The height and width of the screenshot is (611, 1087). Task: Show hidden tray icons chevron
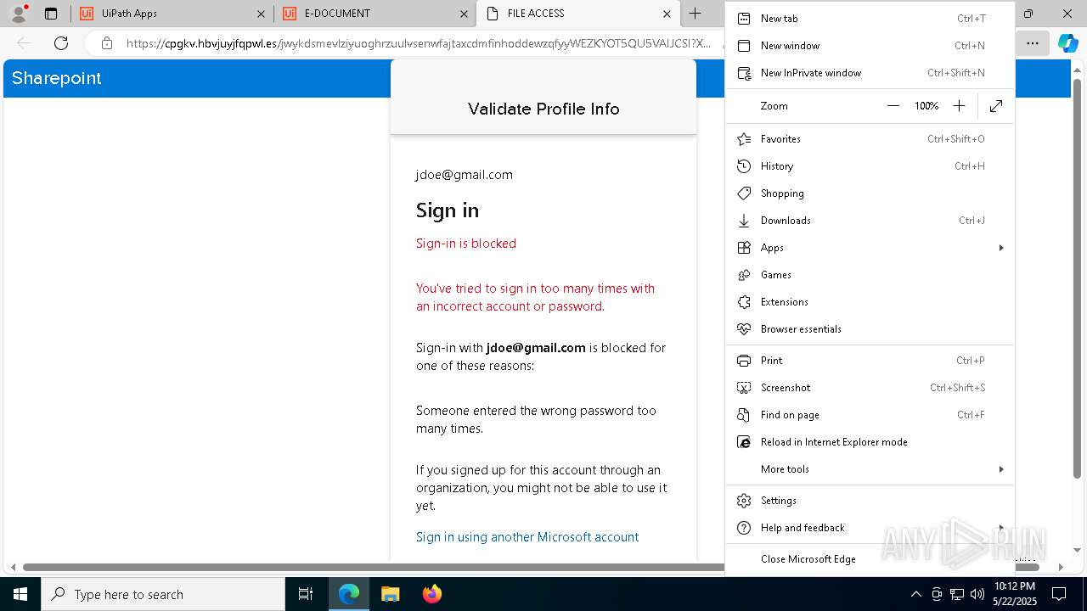(x=915, y=594)
